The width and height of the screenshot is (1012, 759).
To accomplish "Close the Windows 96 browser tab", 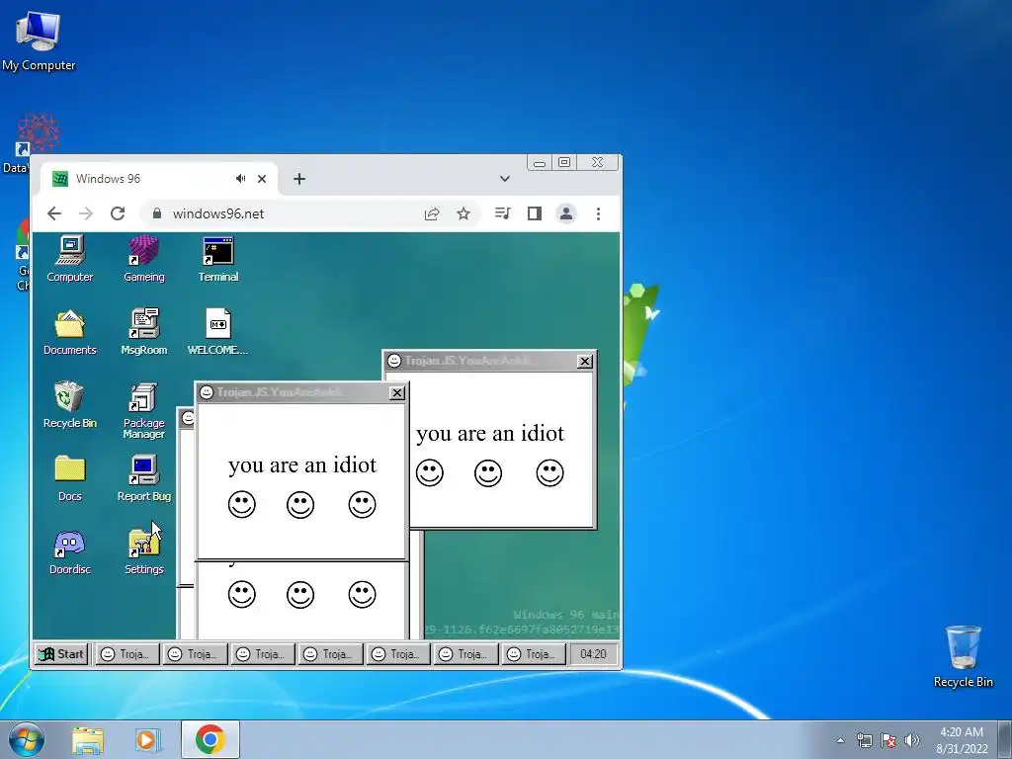I will point(262,179).
